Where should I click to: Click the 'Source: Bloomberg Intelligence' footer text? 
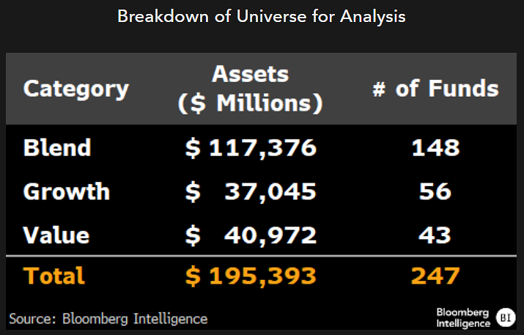(108, 319)
